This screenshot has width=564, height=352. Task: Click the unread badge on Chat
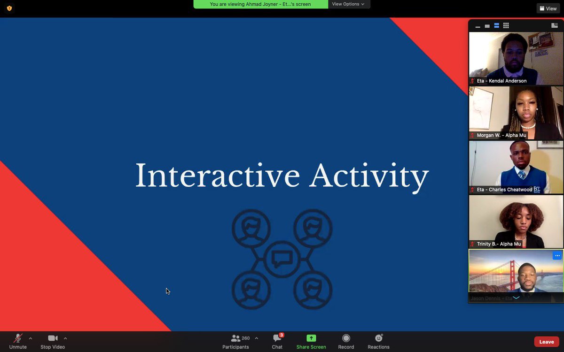click(282, 335)
